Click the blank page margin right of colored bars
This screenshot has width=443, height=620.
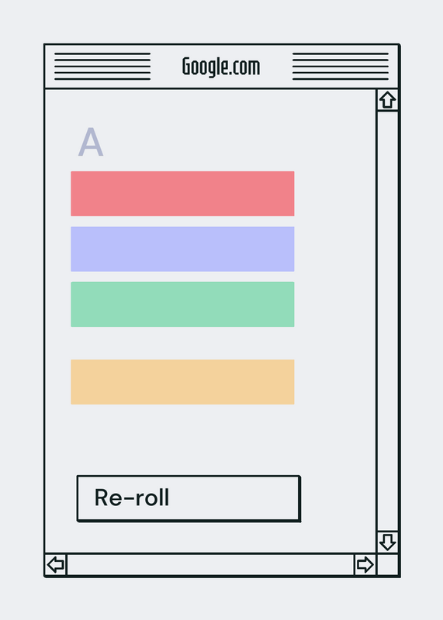click(x=335, y=288)
